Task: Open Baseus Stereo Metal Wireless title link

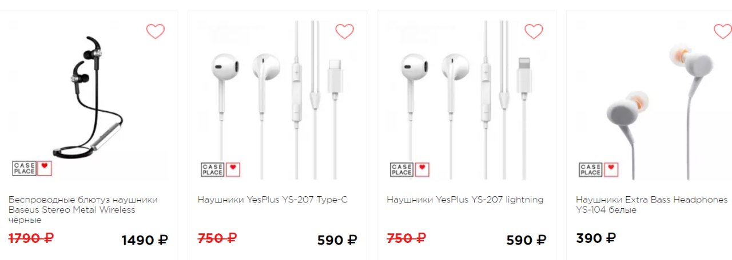Action: [x=83, y=210]
